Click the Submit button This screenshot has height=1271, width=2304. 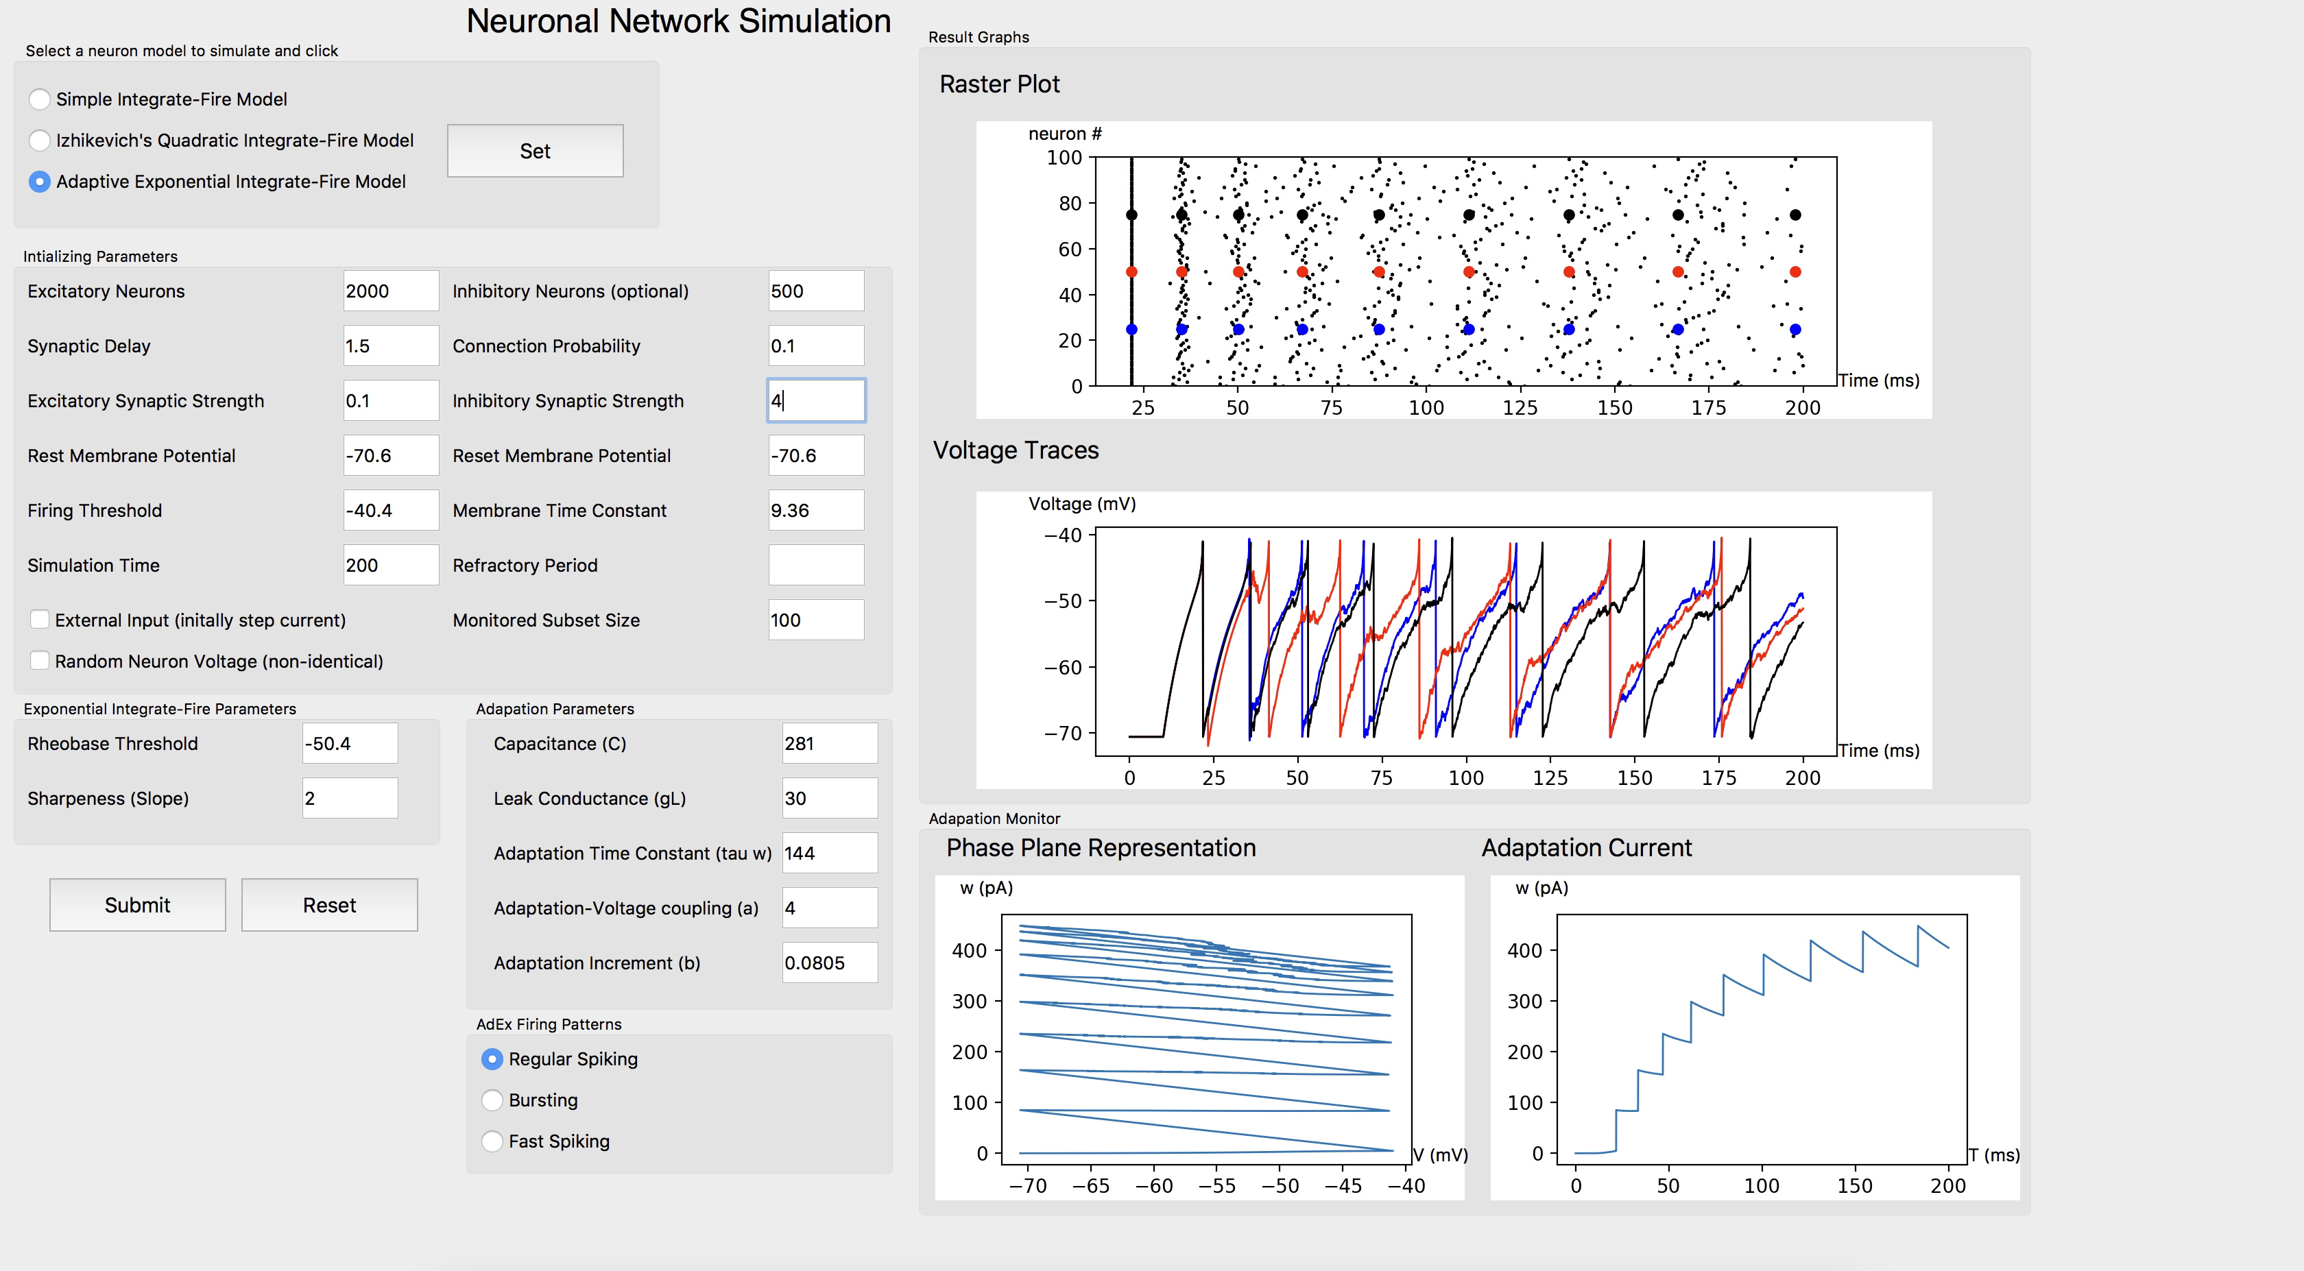pos(138,905)
